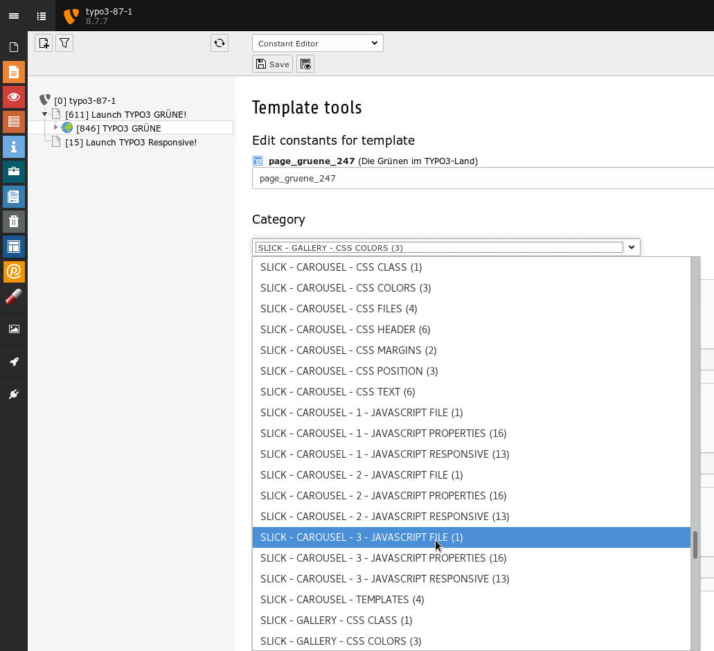The height and width of the screenshot is (651, 714).
Task: Open the Web module group file icon
Action: 14,47
